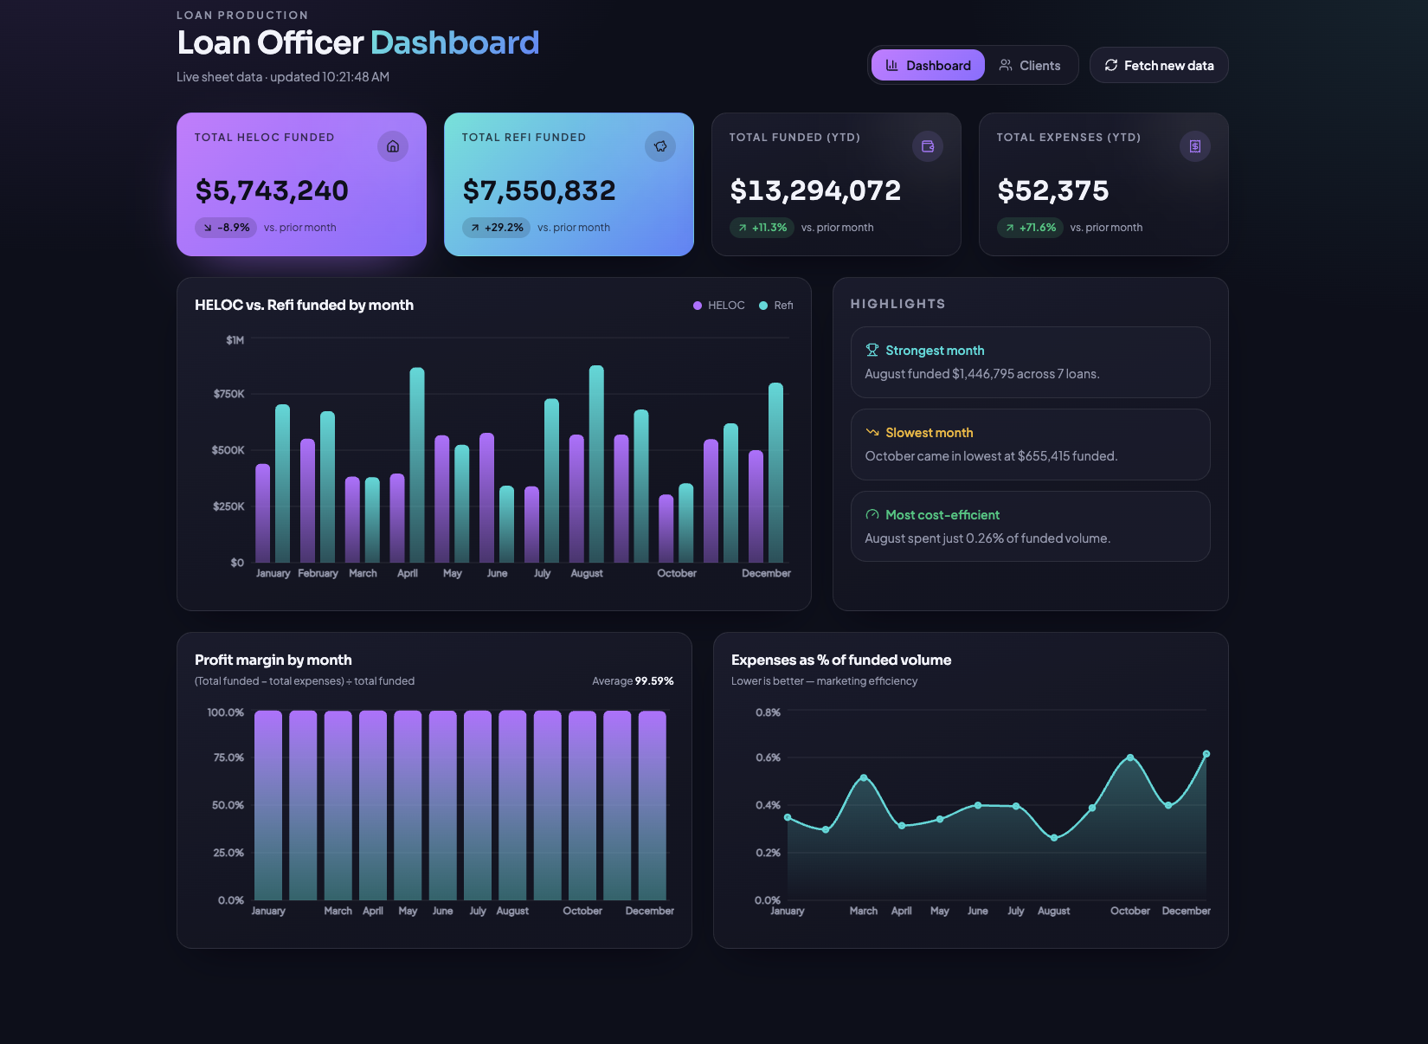Viewport: 1428px width, 1044px height.
Task: Click the -8.9% change badge
Action: [226, 228]
